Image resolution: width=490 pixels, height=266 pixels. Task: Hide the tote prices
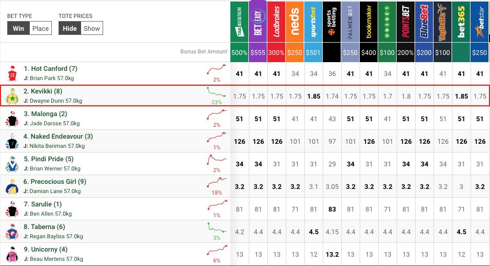[70, 28]
